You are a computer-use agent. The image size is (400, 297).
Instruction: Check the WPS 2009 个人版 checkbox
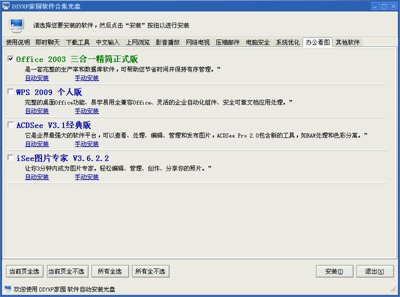[10, 91]
